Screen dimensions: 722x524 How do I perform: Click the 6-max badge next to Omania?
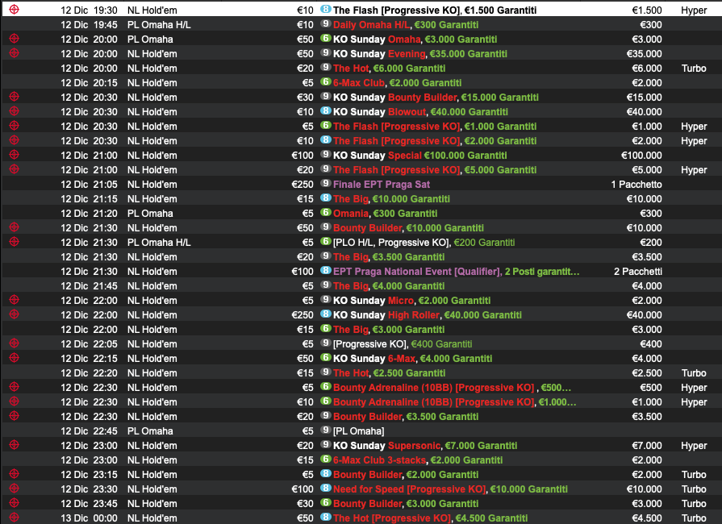pos(325,213)
